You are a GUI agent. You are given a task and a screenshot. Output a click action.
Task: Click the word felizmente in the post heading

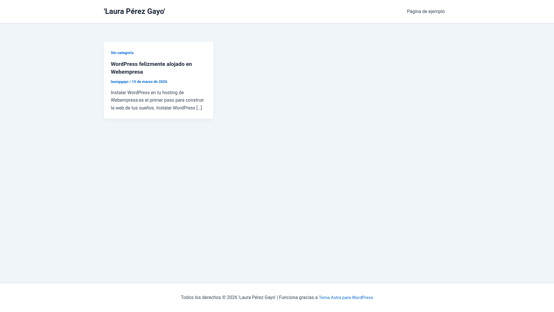(152, 64)
